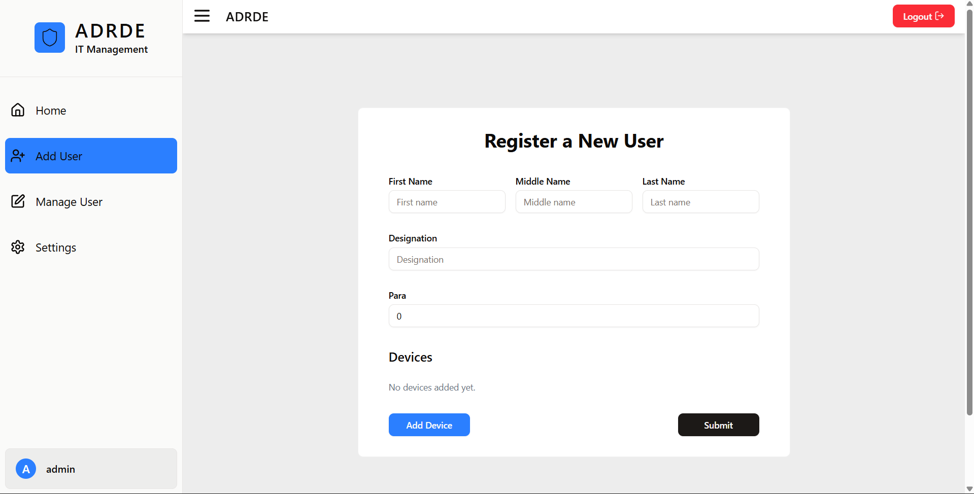The width and height of the screenshot is (974, 494).
Task: Open the Settings menu entry
Action: point(55,247)
